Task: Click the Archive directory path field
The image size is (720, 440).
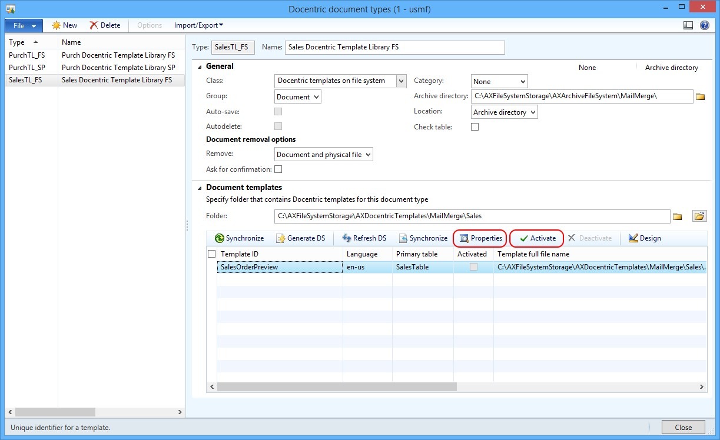Action: pos(582,96)
